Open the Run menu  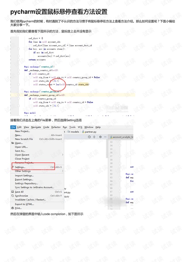[x=65, y=127]
